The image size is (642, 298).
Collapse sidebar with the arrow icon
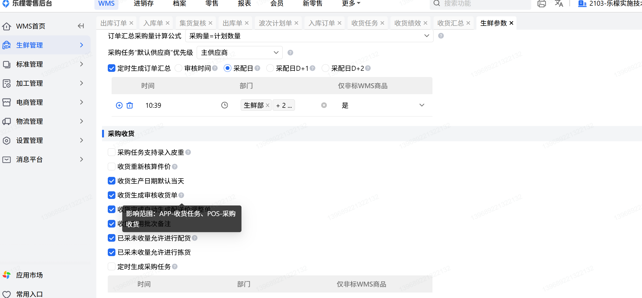(x=81, y=26)
